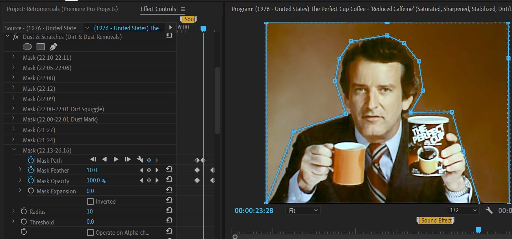Click the Mask Feather value 10.0
The image size is (512, 239).
(92, 170)
